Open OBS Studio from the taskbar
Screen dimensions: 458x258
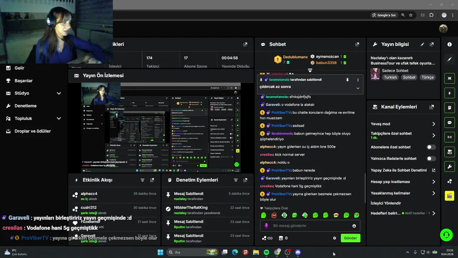pos(287,252)
